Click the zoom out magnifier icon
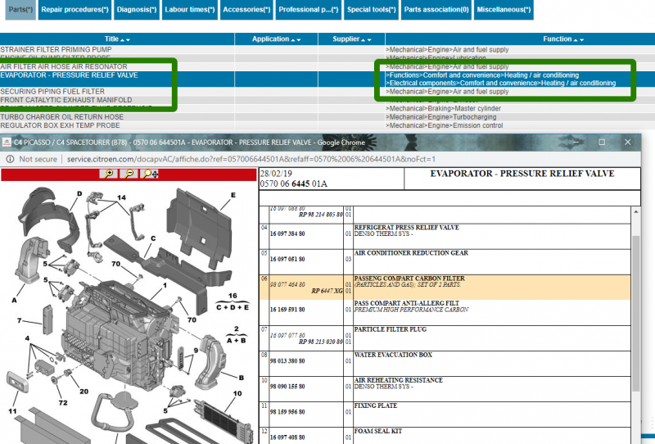Image resolution: width=655 pixels, height=444 pixels. click(x=129, y=174)
